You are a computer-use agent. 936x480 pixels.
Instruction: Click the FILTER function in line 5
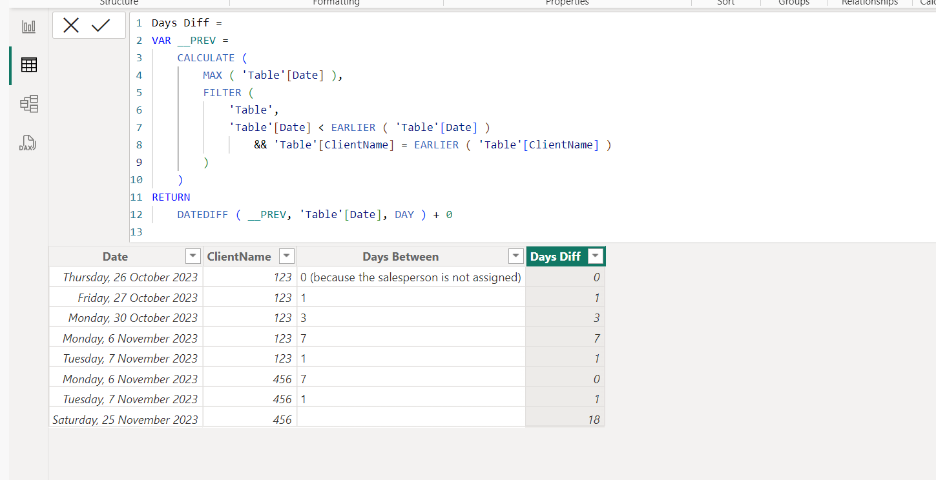click(222, 92)
